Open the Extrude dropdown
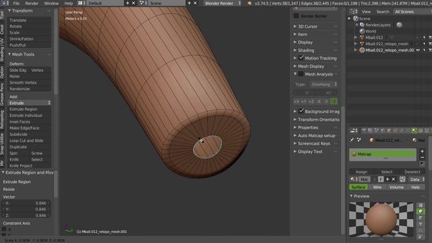Screen dimensions: 432x243 [x=29, y=103]
